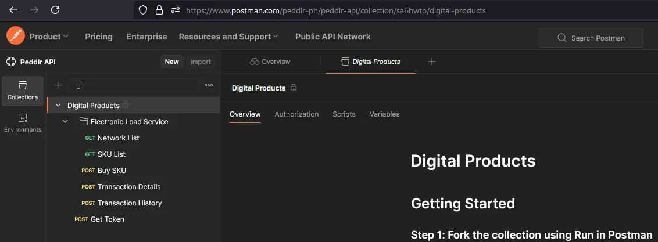The image size is (658, 242).
Task: Click the New button
Action: (171, 62)
